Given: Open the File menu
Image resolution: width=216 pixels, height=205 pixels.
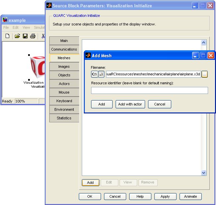Looking at the screenshot, I should click(x=6, y=27).
